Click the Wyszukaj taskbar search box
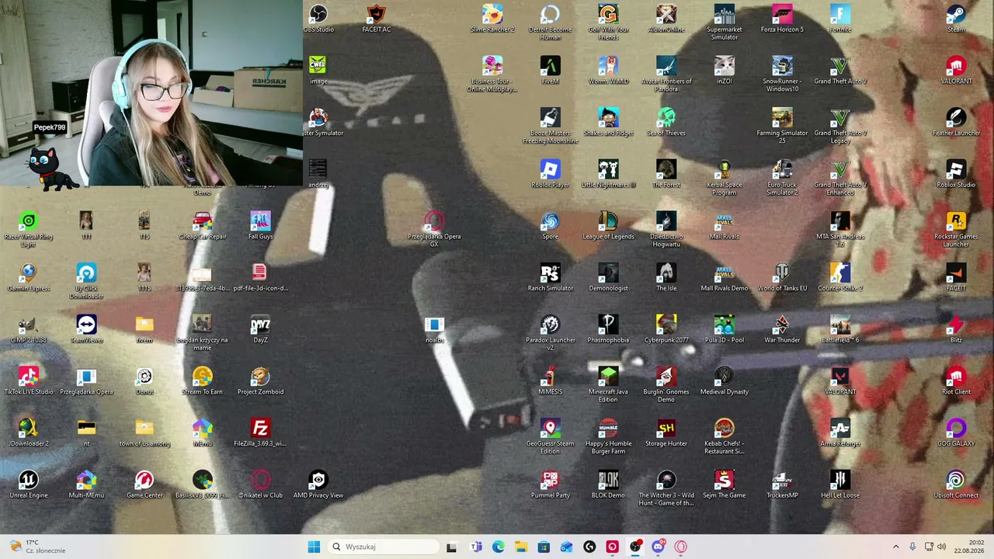This screenshot has height=559, width=994. [x=384, y=547]
